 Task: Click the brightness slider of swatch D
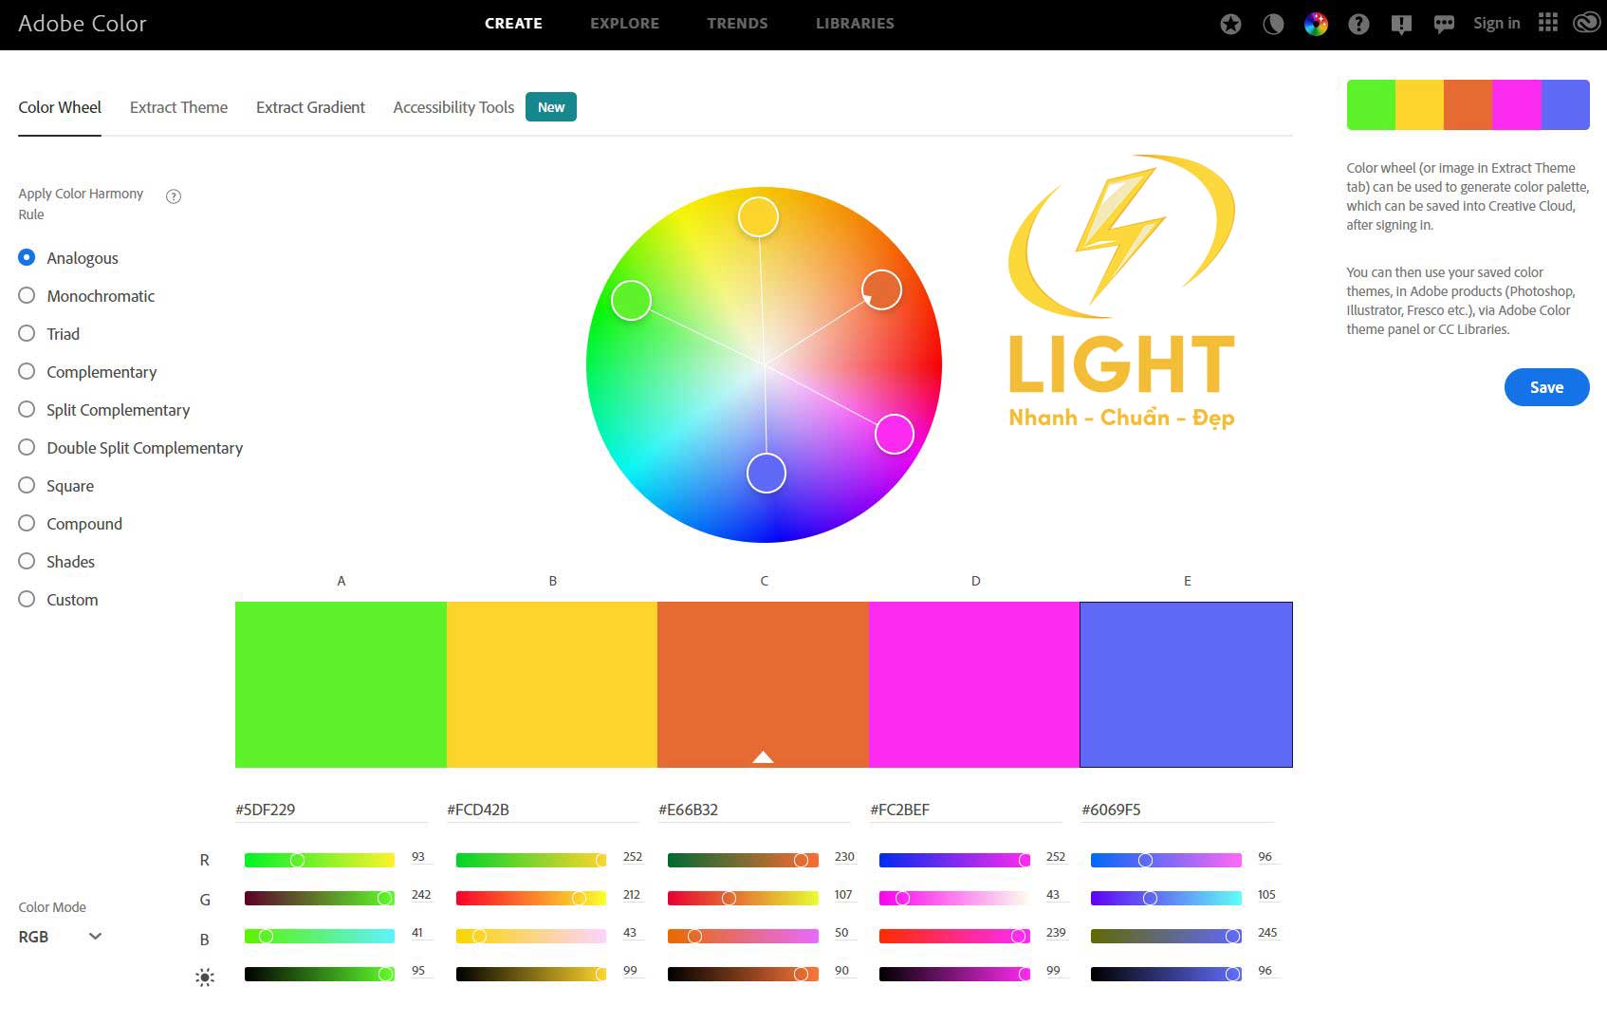pos(954,974)
